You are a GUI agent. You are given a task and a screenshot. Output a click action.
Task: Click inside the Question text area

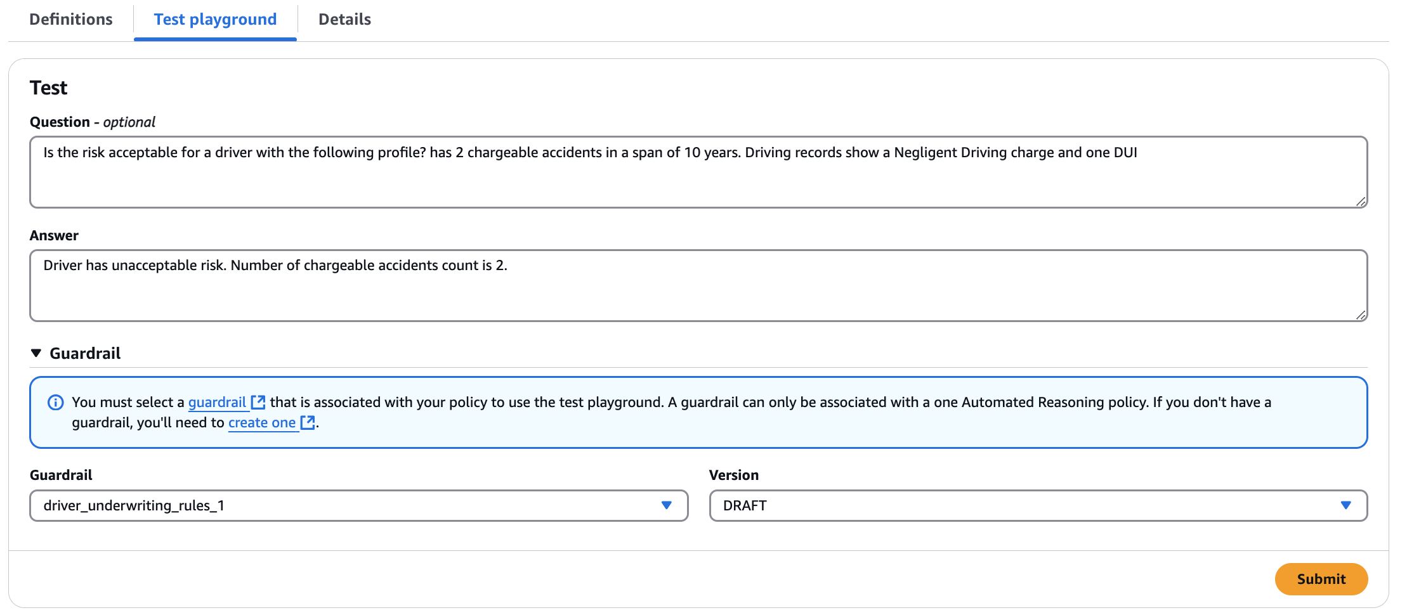(698, 172)
